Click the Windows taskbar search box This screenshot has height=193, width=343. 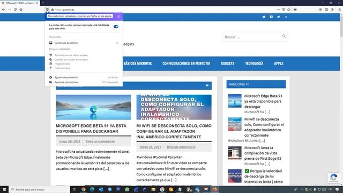(x=39, y=189)
